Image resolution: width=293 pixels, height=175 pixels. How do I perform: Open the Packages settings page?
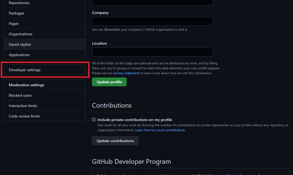(x=16, y=13)
